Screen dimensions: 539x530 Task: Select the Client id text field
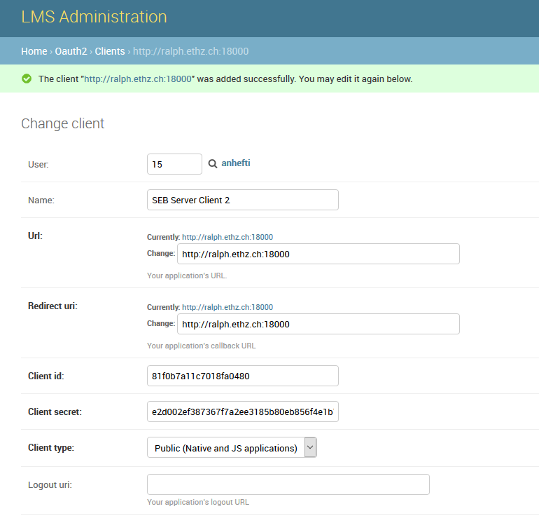pyautogui.click(x=242, y=376)
